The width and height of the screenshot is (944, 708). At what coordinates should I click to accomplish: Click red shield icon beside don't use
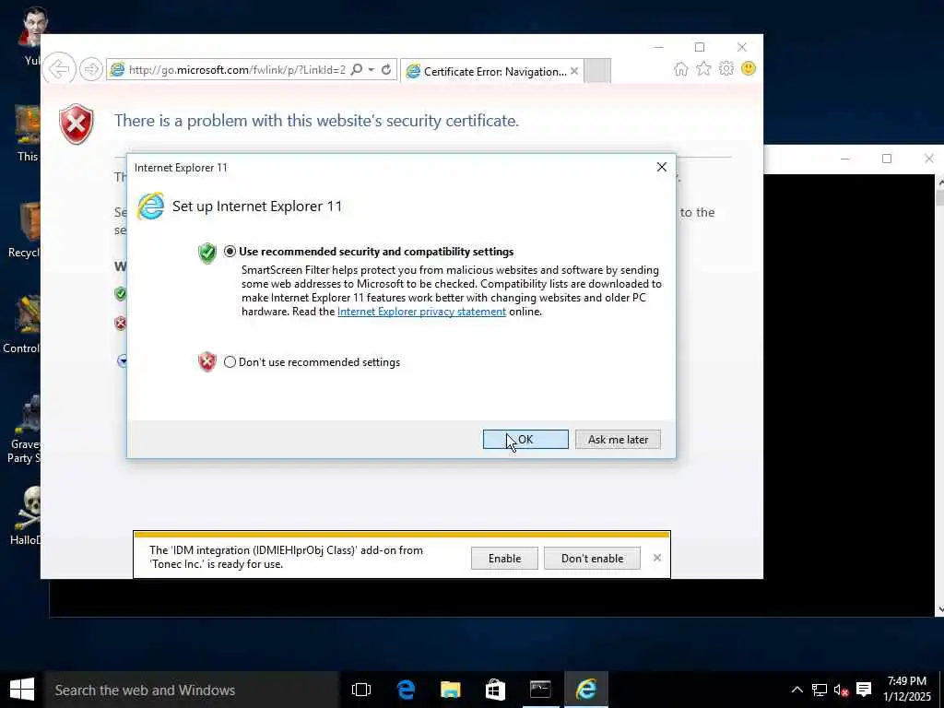coord(207,361)
